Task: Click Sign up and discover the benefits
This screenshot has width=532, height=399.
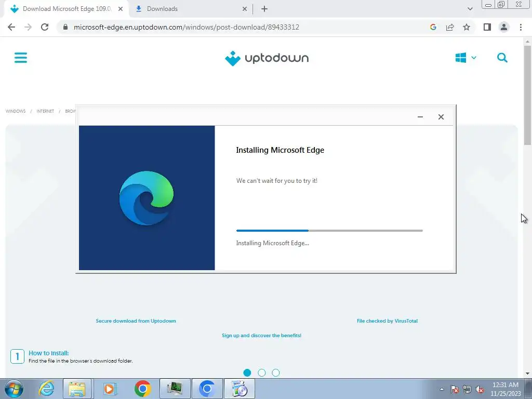Action: tap(261, 335)
